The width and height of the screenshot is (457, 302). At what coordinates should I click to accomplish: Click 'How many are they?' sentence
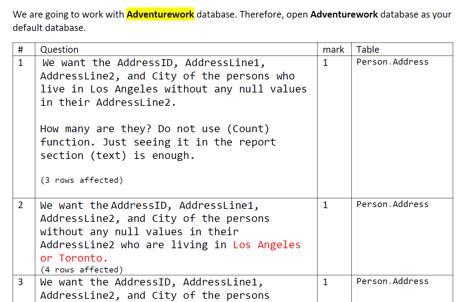click(x=96, y=129)
